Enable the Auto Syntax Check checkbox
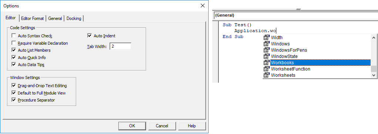Image resolution: width=378 pixels, height=134 pixels. (x=13, y=36)
